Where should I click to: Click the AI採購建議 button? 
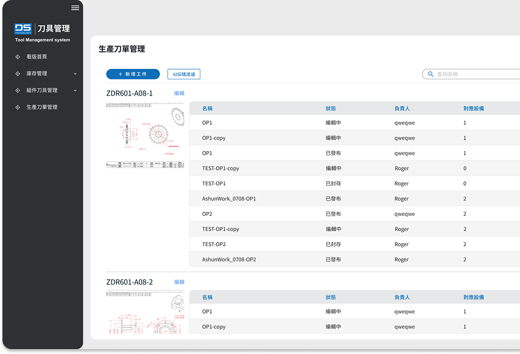click(x=184, y=74)
